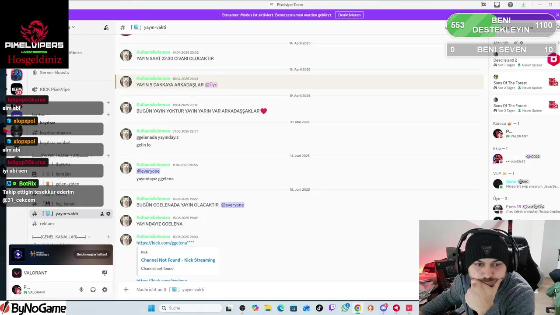Click the Windows taskbar Suche field
Image resolution: width=560 pixels, height=315 pixels.
point(190,308)
